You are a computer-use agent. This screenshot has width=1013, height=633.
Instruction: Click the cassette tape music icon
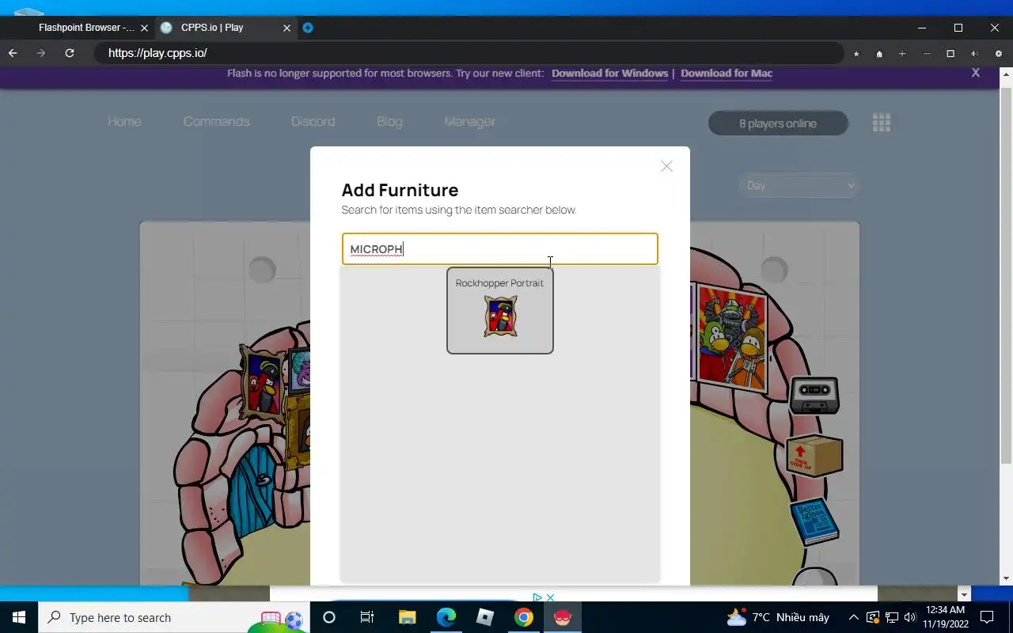[x=814, y=395]
